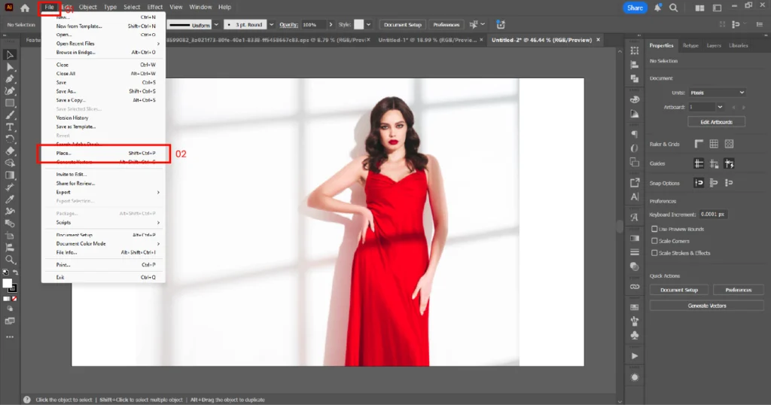Select the Curvature tool

[x=10, y=91]
